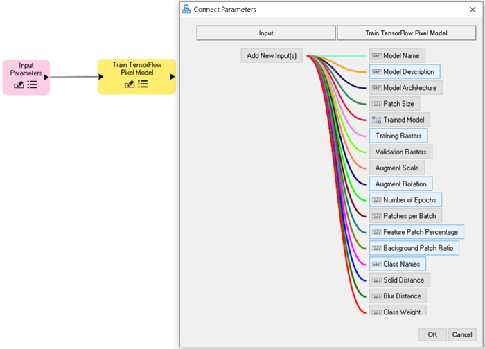Toggle the Model Description parameter
Screen dimensions: 485x349
click(x=404, y=71)
